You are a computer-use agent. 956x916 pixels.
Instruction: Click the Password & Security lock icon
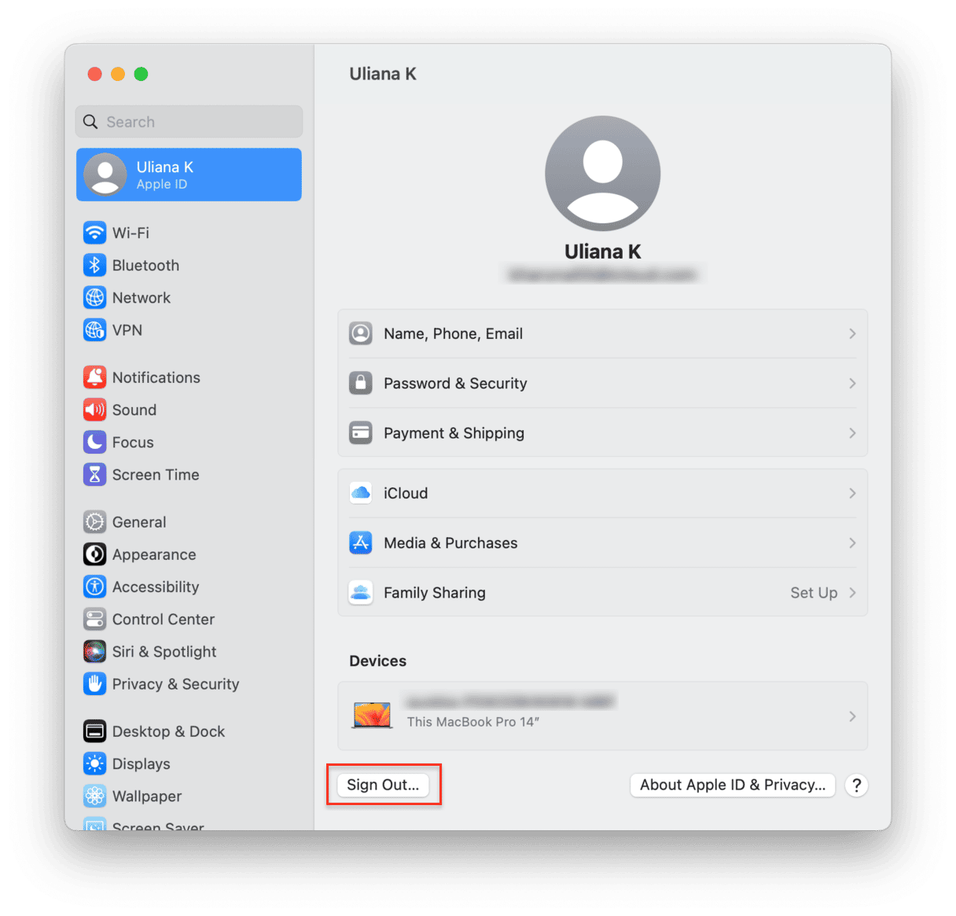pos(361,383)
